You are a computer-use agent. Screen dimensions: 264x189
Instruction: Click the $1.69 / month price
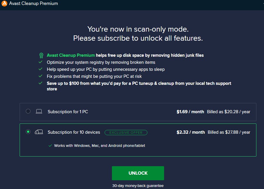(190, 112)
